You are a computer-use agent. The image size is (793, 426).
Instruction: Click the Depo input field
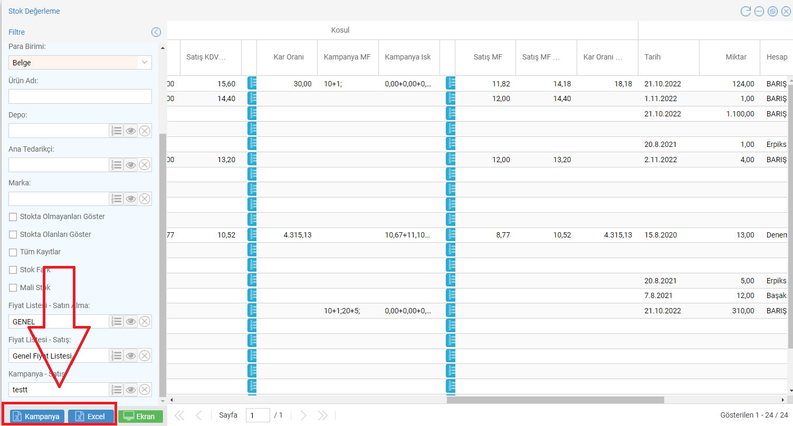point(59,131)
